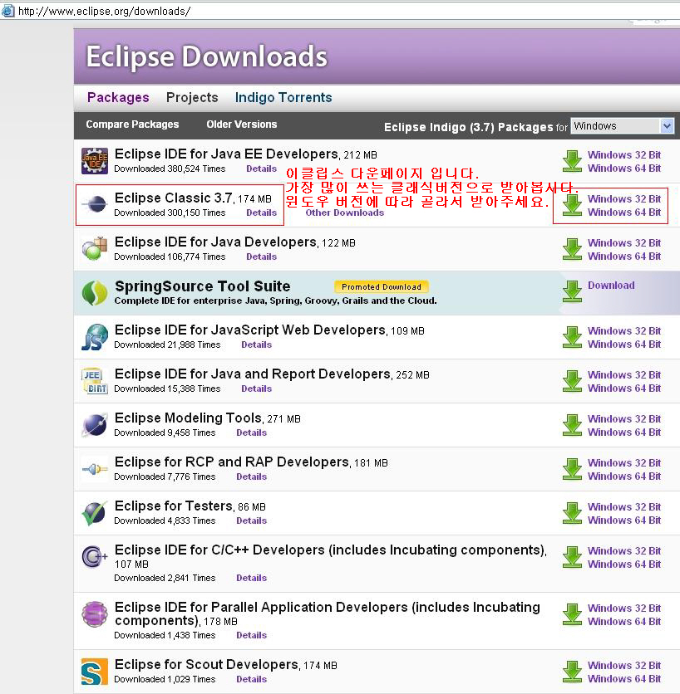
Task: Download Eclipse Modeling Tools Windows 32 Bit
Action: [624, 418]
